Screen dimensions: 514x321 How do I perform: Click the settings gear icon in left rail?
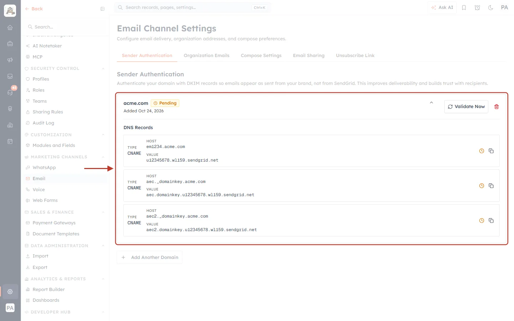[x=10, y=292]
